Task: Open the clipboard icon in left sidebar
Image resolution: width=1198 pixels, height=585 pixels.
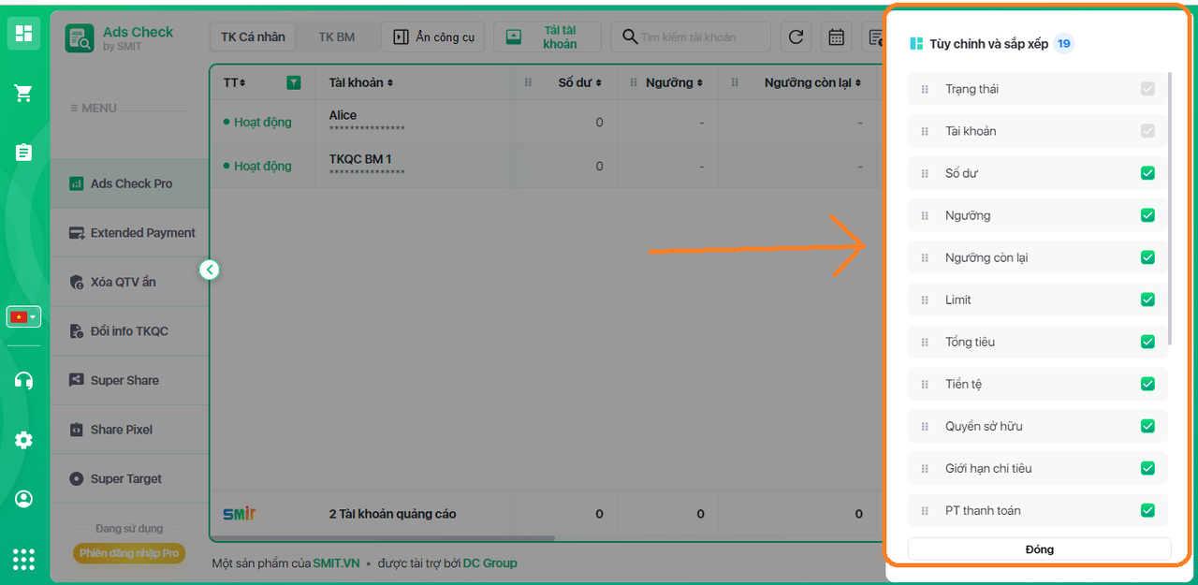Action: click(23, 152)
